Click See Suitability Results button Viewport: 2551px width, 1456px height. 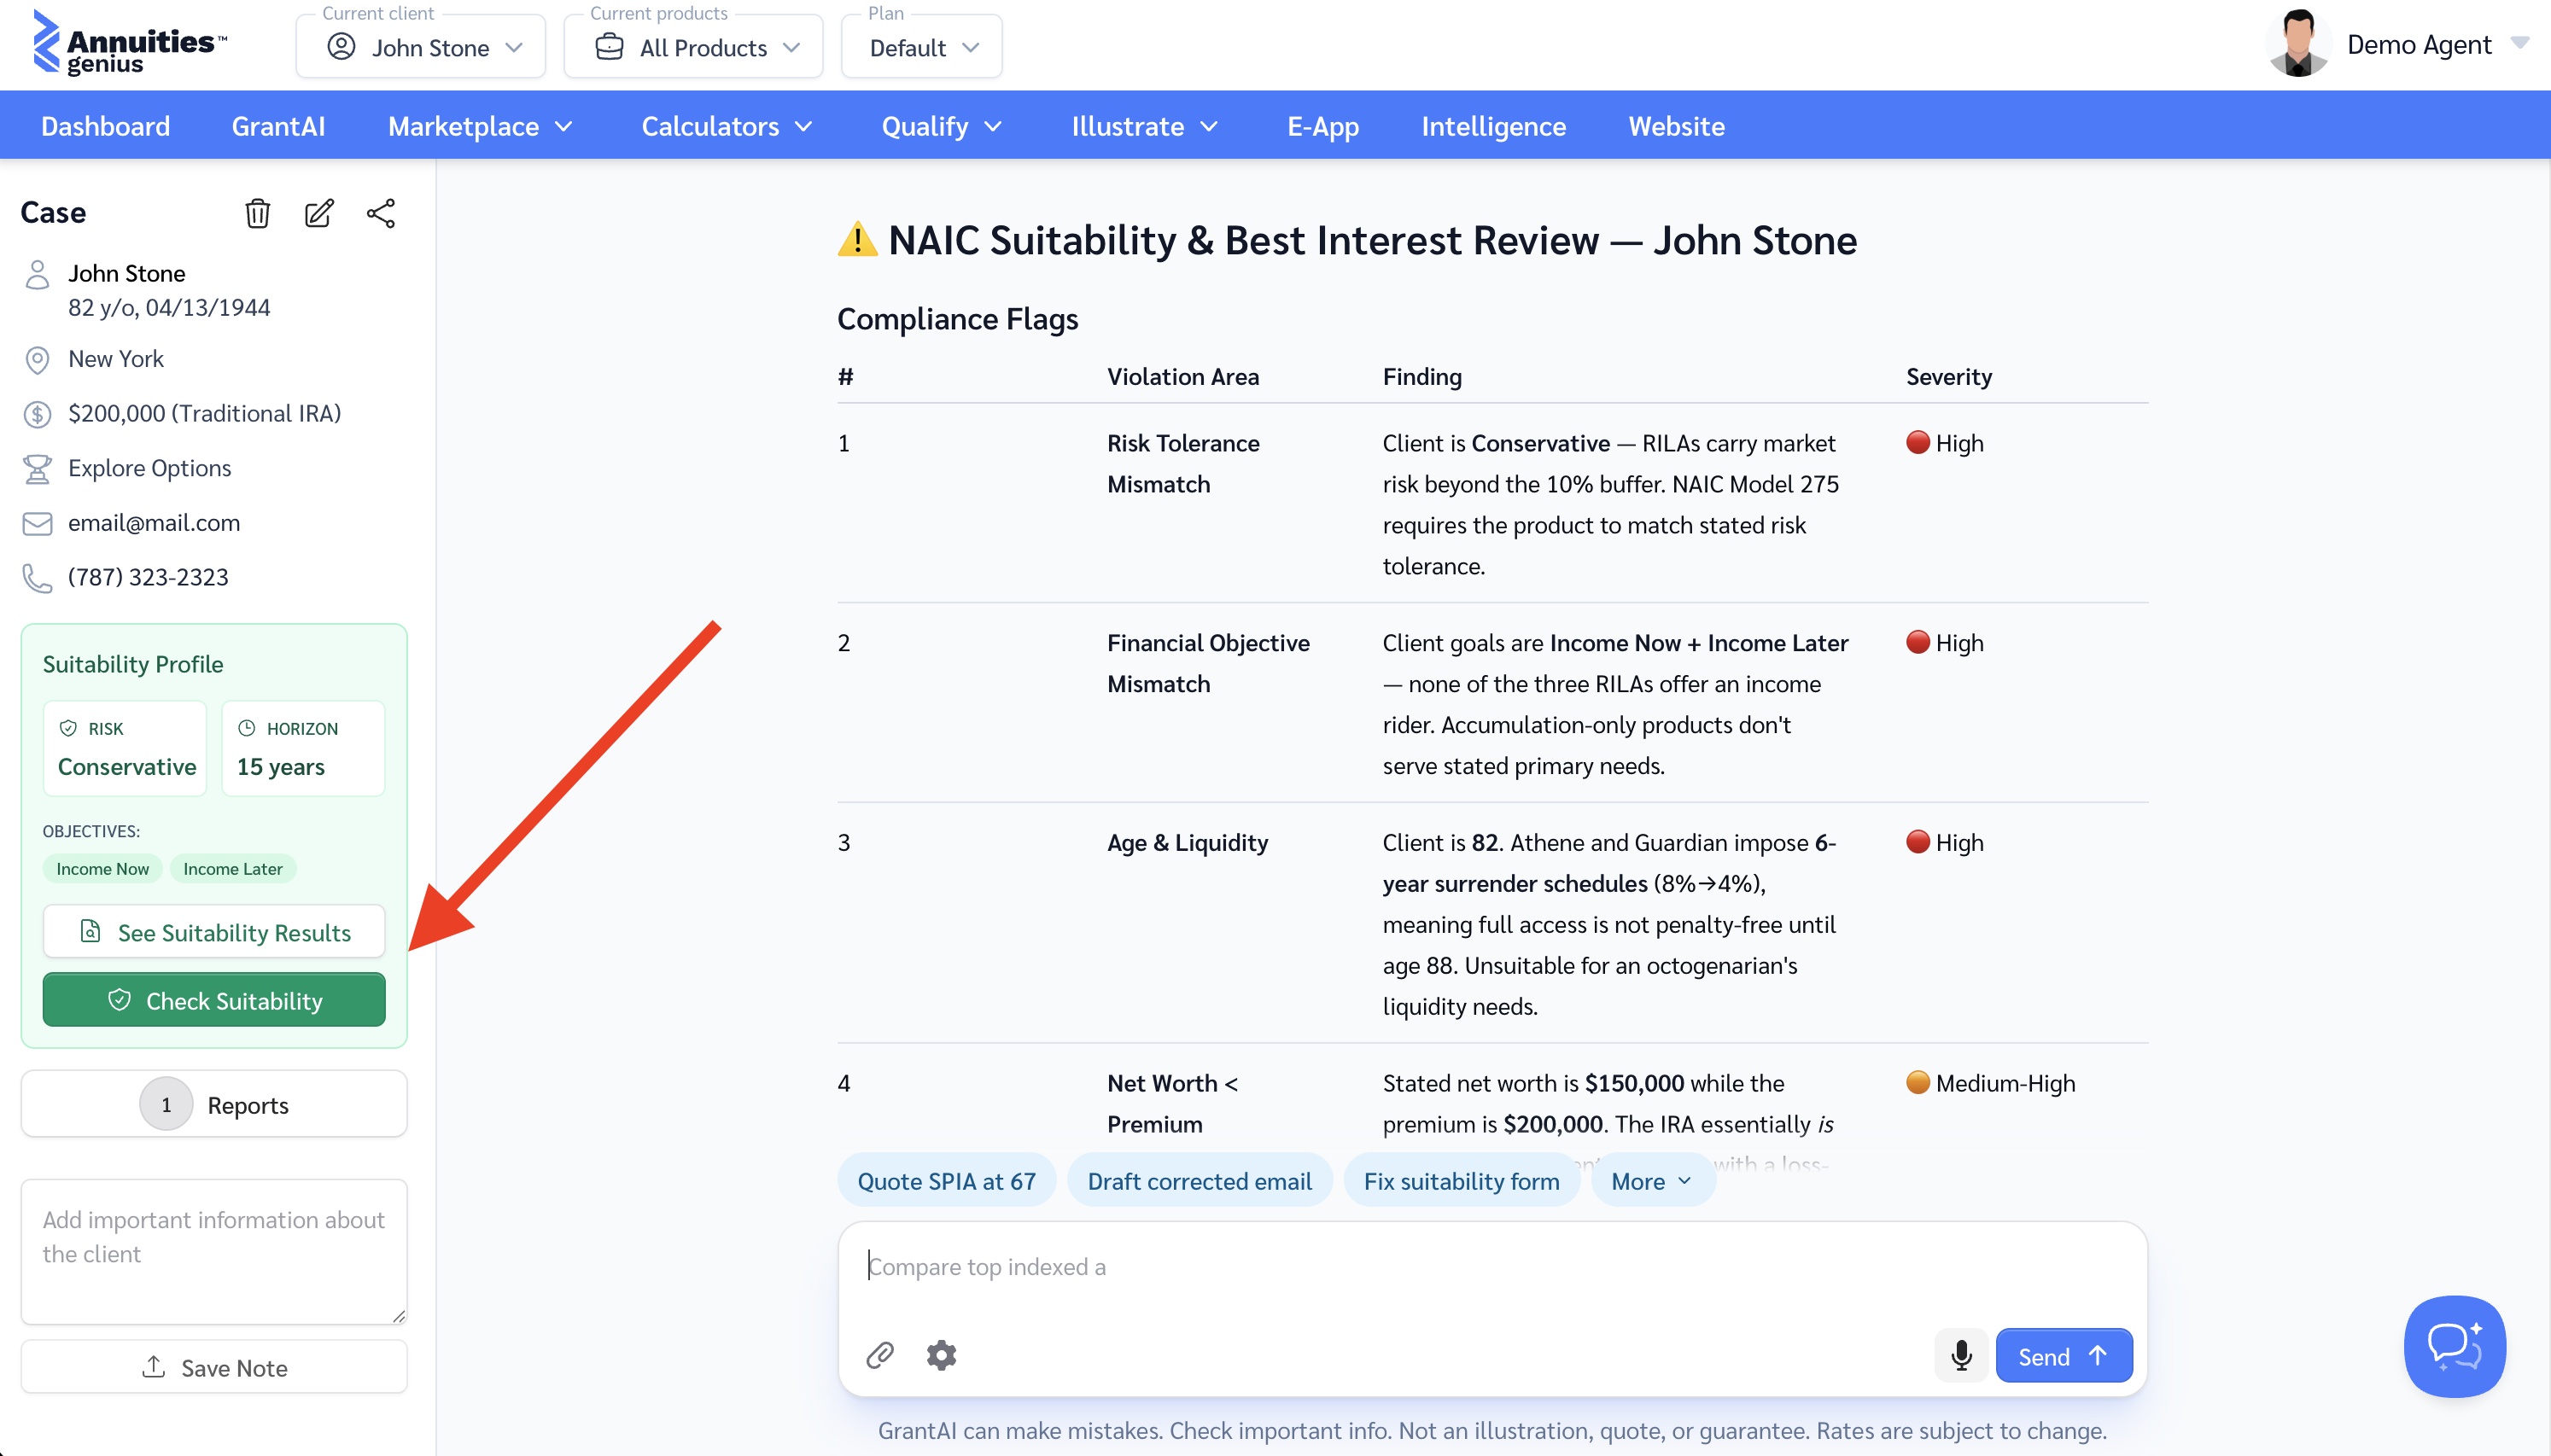coord(214,932)
